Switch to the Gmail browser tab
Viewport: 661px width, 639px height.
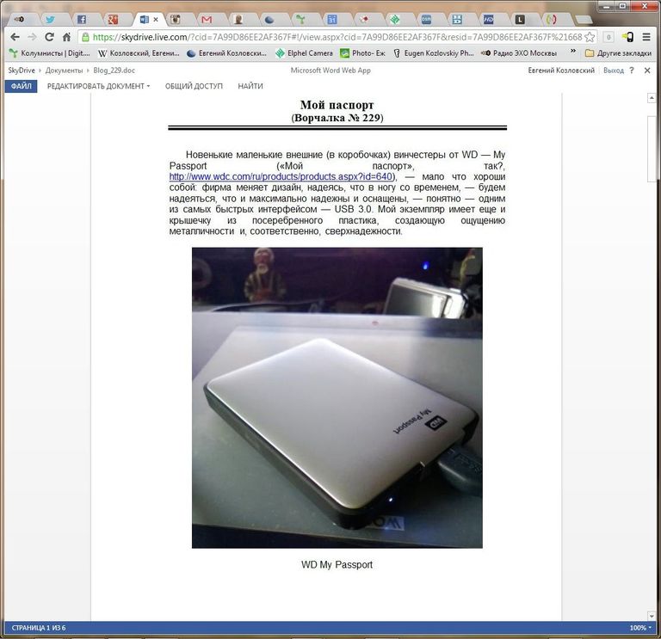point(207,20)
